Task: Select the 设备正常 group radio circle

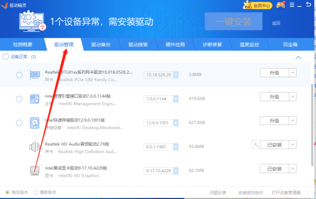Action: pyautogui.click(x=6, y=57)
